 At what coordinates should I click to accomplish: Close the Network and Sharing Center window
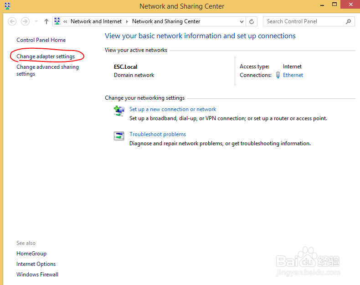350,5
